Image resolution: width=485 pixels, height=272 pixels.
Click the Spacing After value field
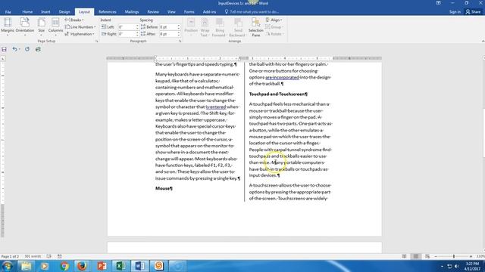168,34
